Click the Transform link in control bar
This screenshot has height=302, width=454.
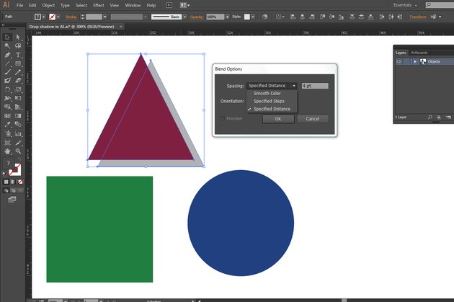(x=418, y=17)
